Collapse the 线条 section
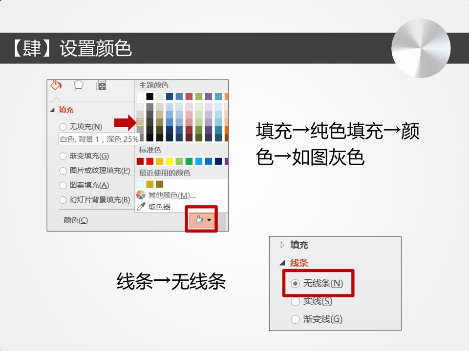This screenshot has width=469, height=351. 282,263
